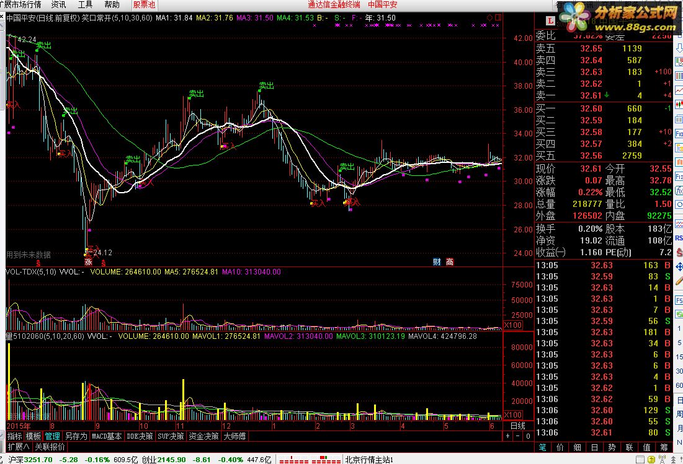The width and height of the screenshot is (683, 464).
Task: Click the red square icon atop chart
Action: [498, 17]
